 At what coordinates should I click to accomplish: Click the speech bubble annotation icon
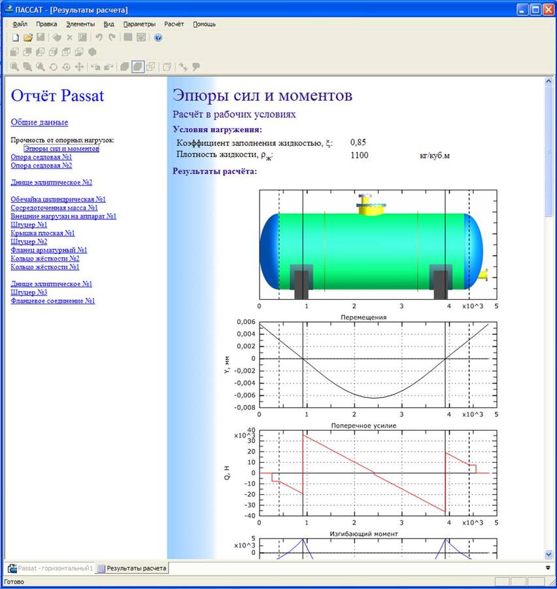point(195,67)
